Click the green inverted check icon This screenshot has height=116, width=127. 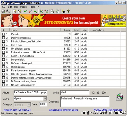pyautogui.click(x=35, y=11)
